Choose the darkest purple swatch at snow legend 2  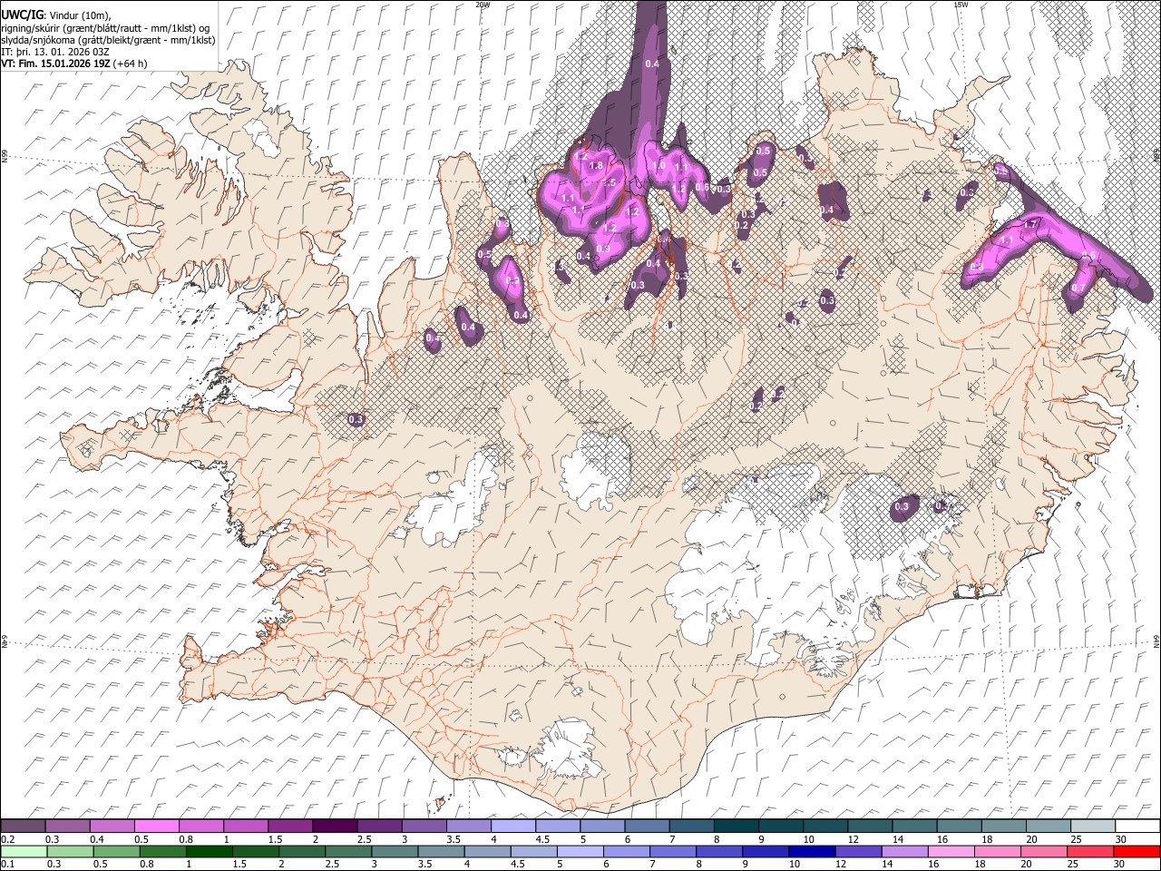tap(334, 827)
